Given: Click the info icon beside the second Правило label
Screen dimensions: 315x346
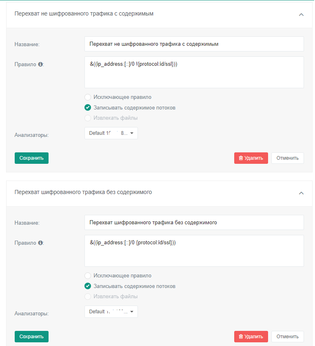Looking at the screenshot, I should (40, 243).
